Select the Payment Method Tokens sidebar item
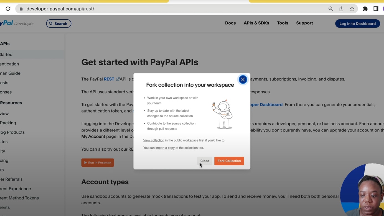This screenshot has width=384, height=216. tap(19, 198)
